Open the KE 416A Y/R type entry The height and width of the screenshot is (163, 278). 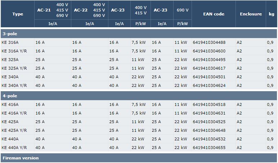click(x=14, y=113)
